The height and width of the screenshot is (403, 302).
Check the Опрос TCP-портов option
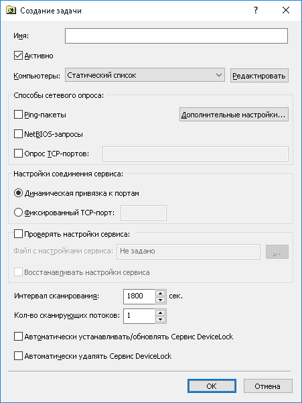pyautogui.click(x=18, y=154)
